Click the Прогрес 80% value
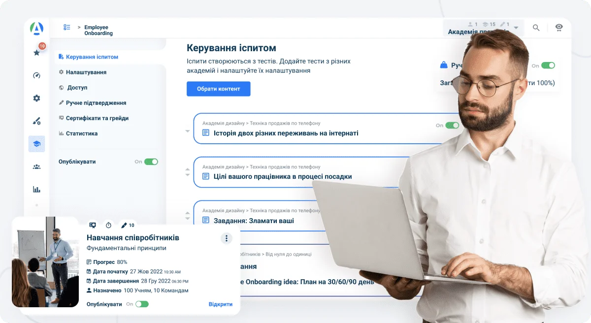Screen dimensions: 591x323 point(122,262)
